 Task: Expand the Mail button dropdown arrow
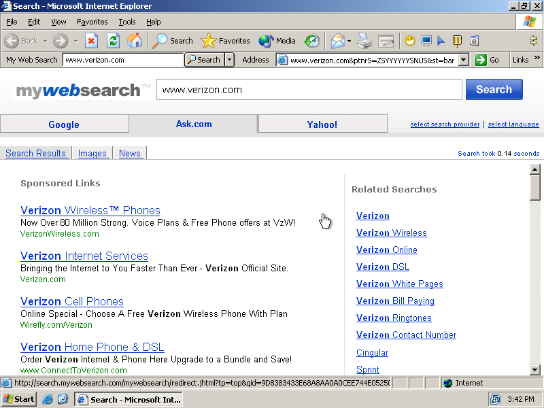[x=350, y=41]
